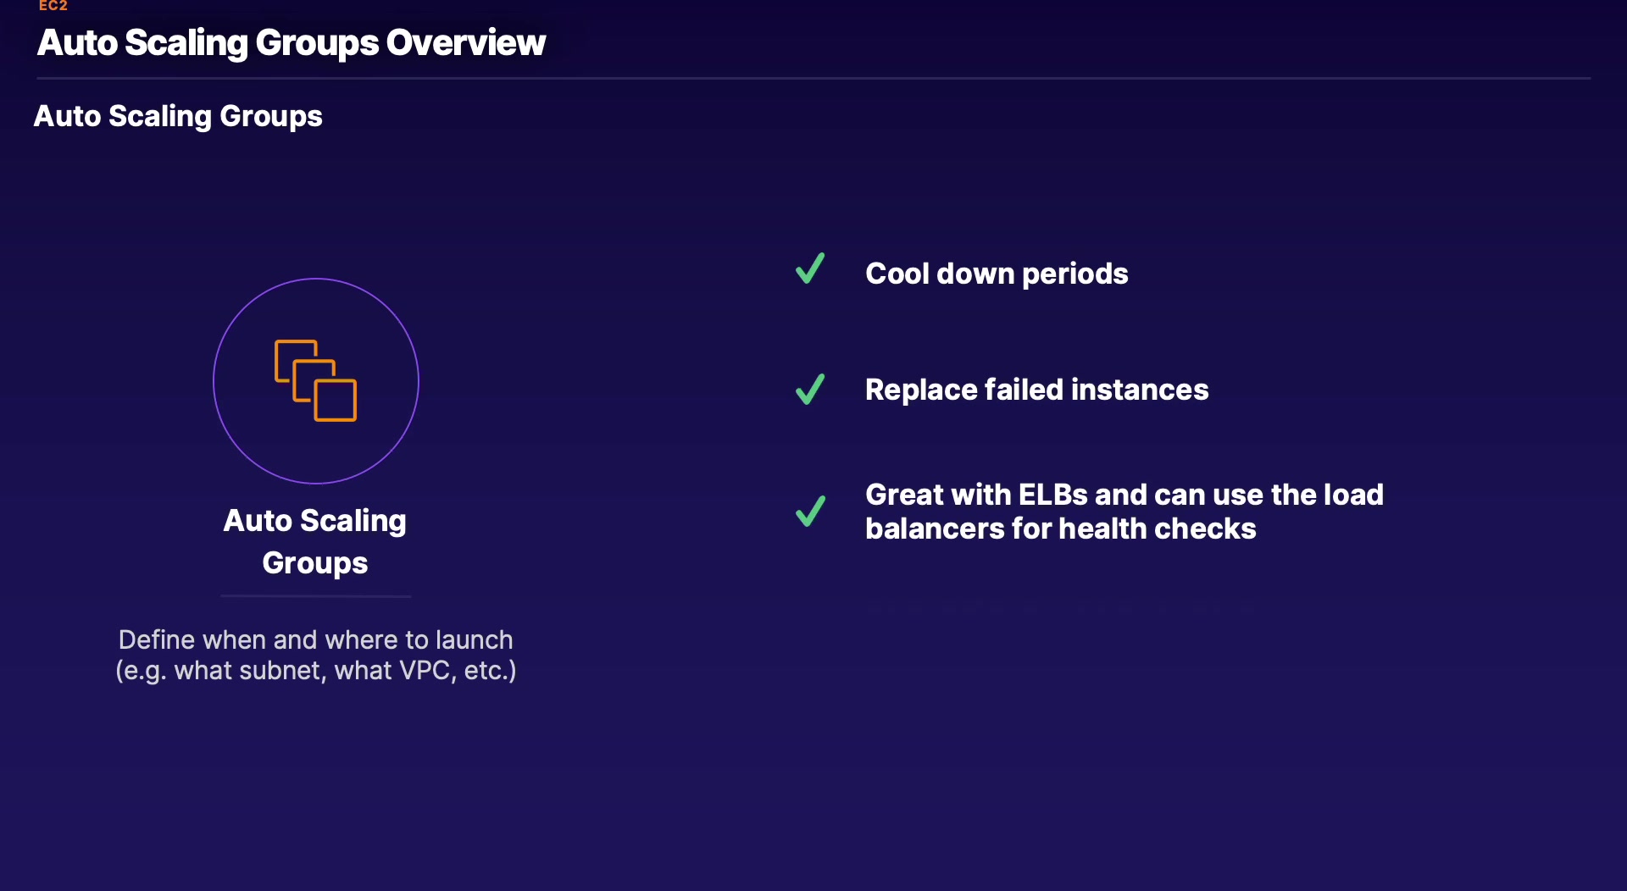
Task: Select the e.g. what subnet, what VPC line
Action: (315, 671)
